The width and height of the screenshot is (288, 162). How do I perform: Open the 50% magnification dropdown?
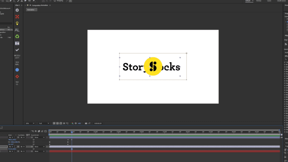tap(30, 123)
